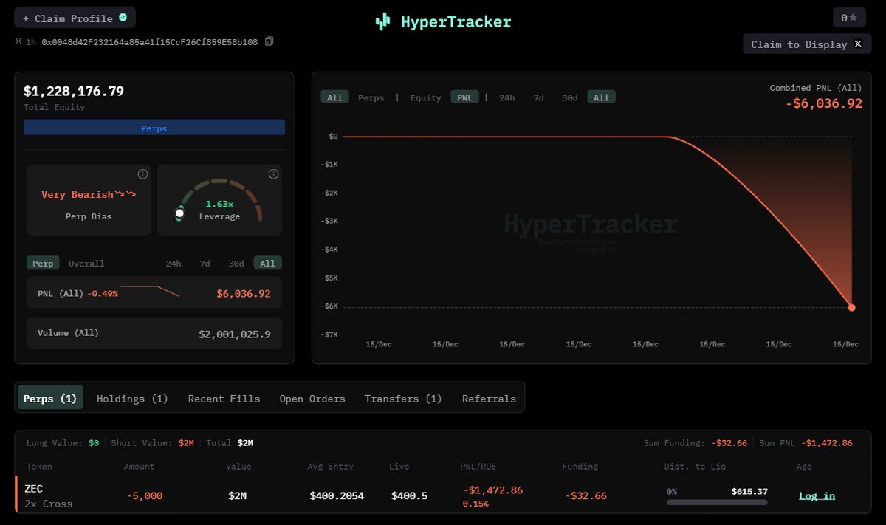Switch chart to Equity mode

pyautogui.click(x=425, y=97)
